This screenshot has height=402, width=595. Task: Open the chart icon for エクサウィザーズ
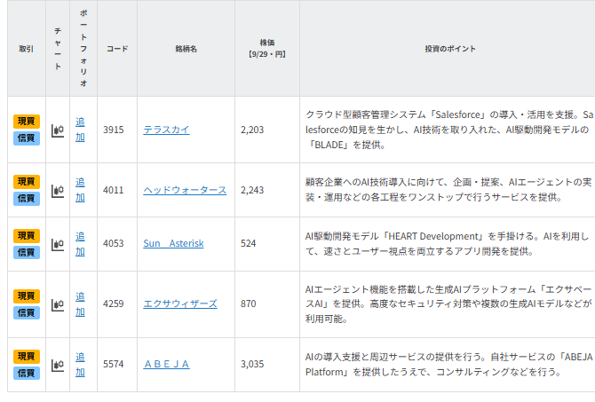click(x=58, y=304)
